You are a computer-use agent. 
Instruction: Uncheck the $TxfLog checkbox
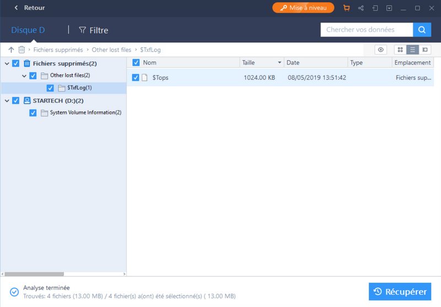(x=50, y=88)
